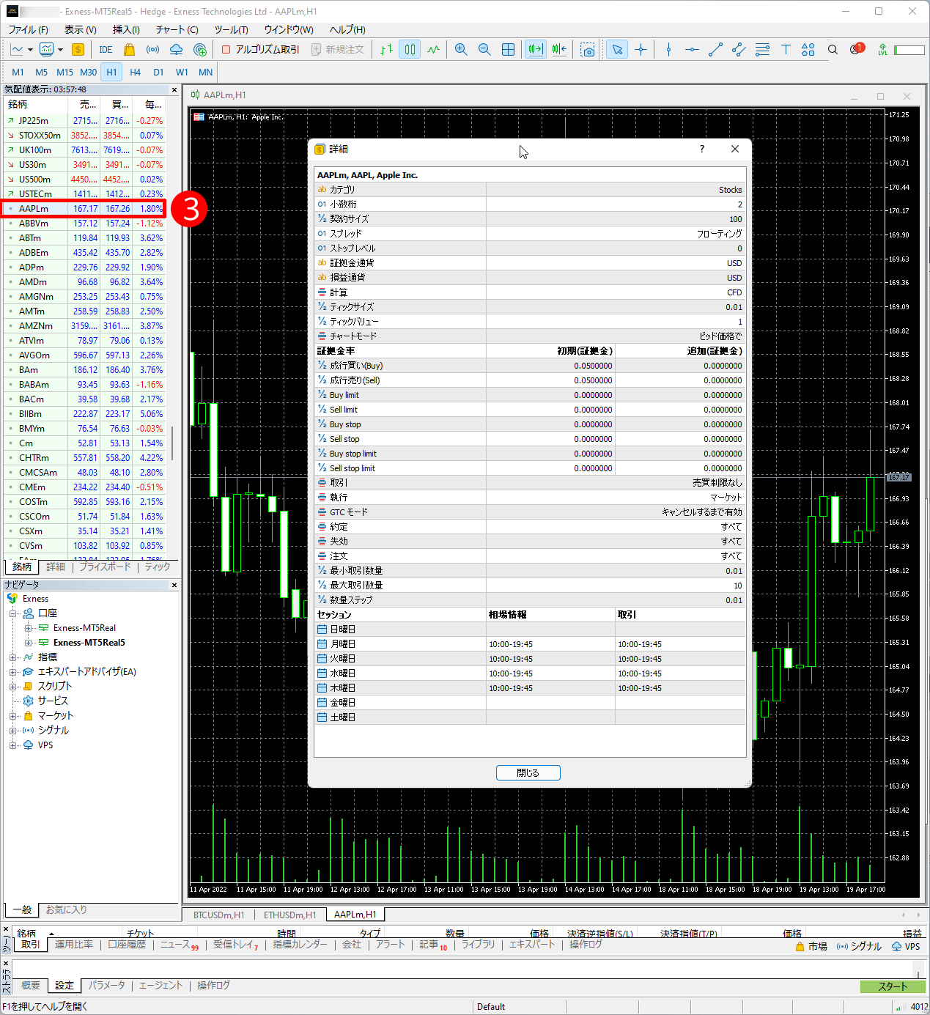This screenshot has height=1015, width=930.
Task: Open the new chart dropdown arrow
Action: tap(30, 50)
